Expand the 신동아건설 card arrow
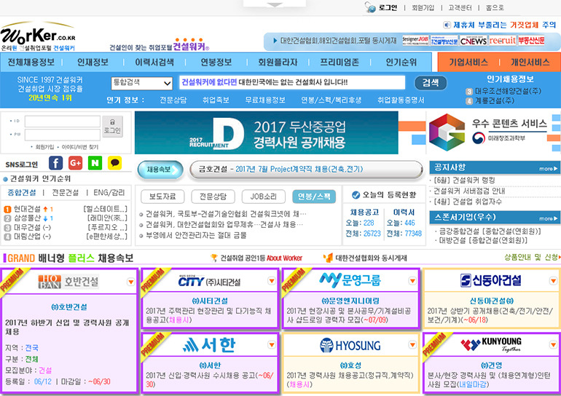 (553, 281)
